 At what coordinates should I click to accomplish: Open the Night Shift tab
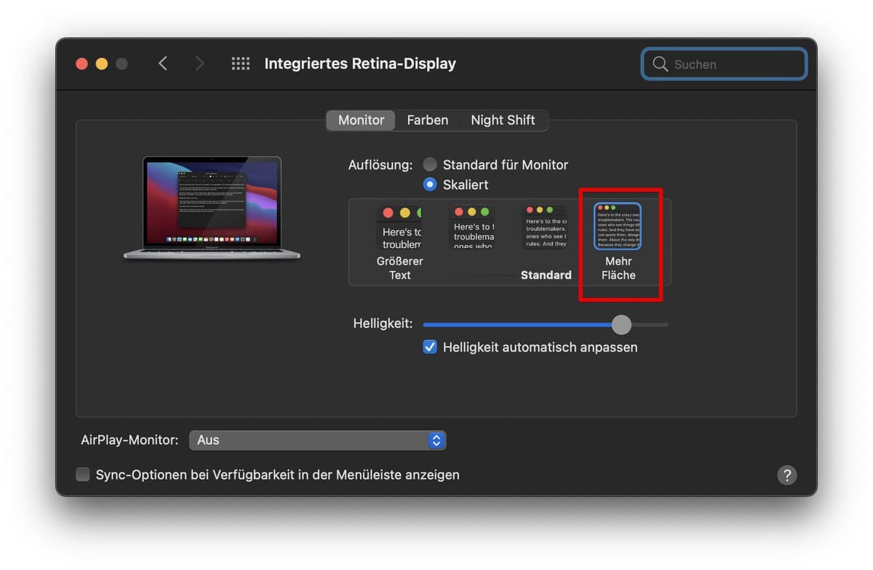pyautogui.click(x=503, y=120)
